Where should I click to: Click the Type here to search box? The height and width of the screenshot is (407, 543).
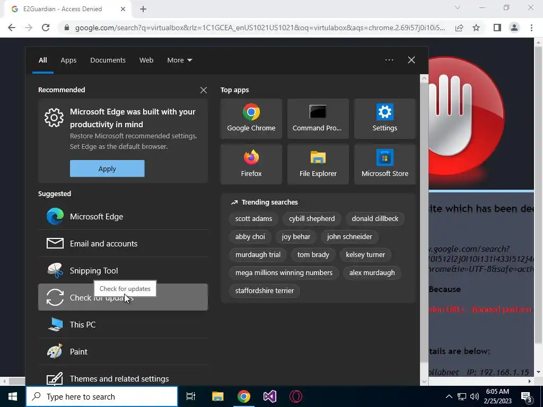[x=102, y=396]
